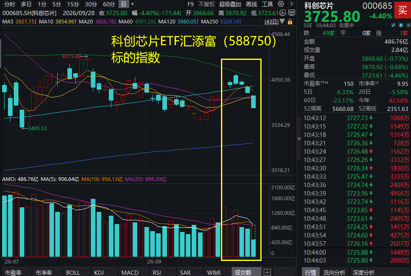The height and width of the screenshot is (276, 411).
Task: Switch indicator to 市净率
Action: click(x=44, y=272)
